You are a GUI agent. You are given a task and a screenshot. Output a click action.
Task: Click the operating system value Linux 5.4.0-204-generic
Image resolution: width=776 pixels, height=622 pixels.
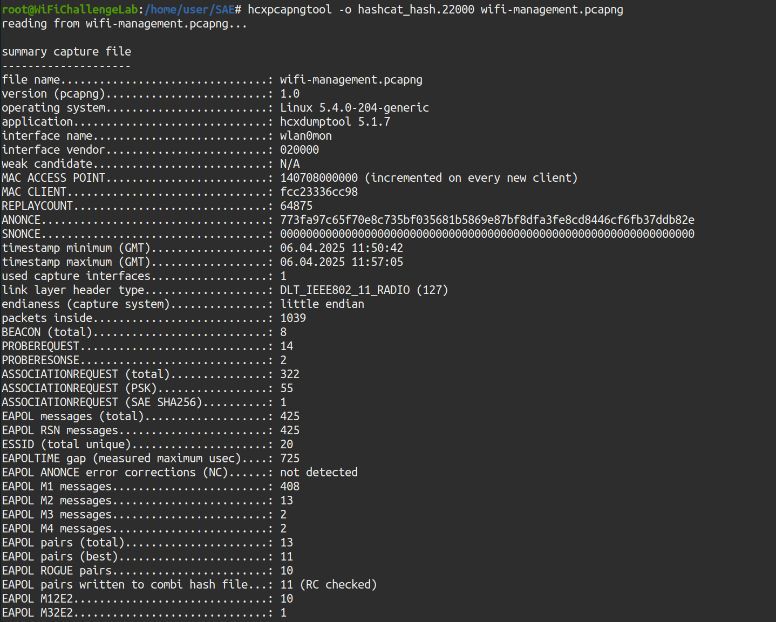pos(354,108)
